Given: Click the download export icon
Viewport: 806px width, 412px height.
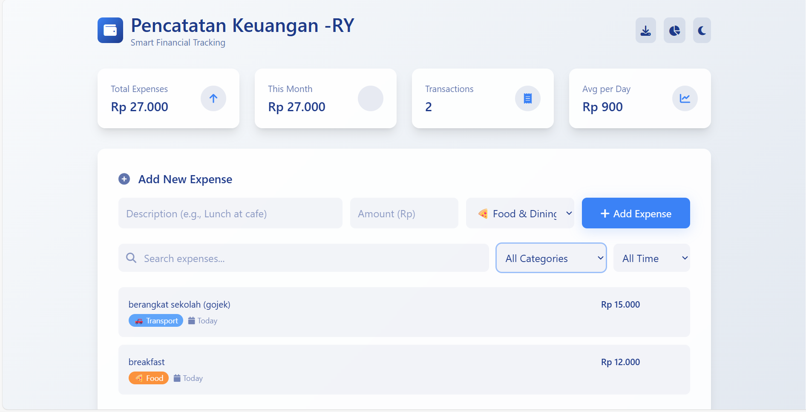Looking at the screenshot, I should pyautogui.click(x=645, y=30).
